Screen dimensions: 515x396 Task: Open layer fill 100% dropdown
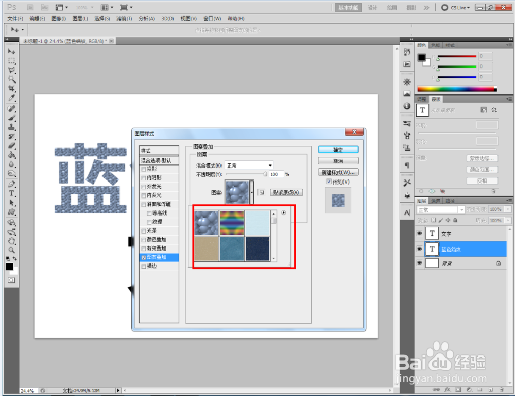(x=508, y=220)
